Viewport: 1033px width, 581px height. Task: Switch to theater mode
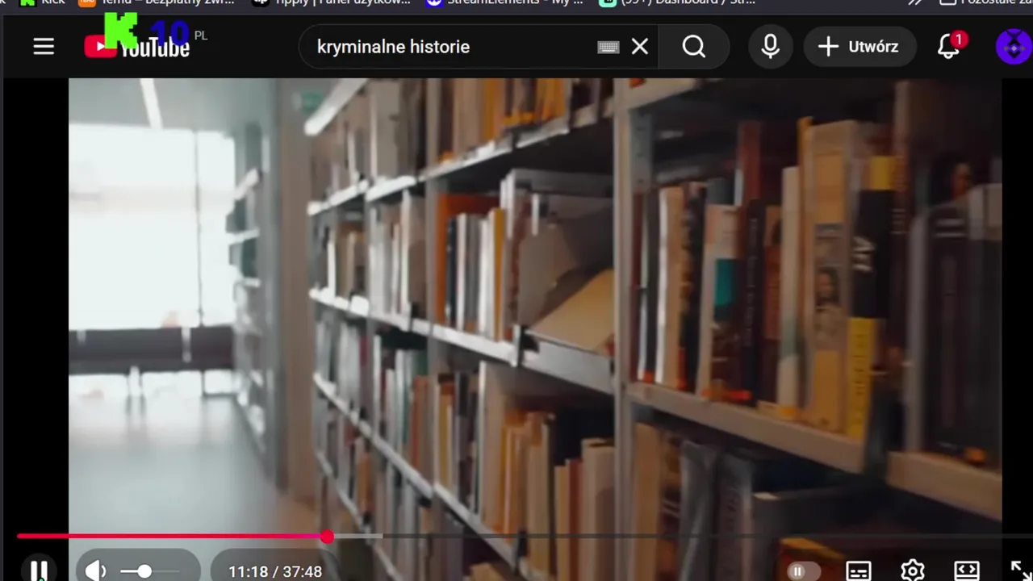967,571
